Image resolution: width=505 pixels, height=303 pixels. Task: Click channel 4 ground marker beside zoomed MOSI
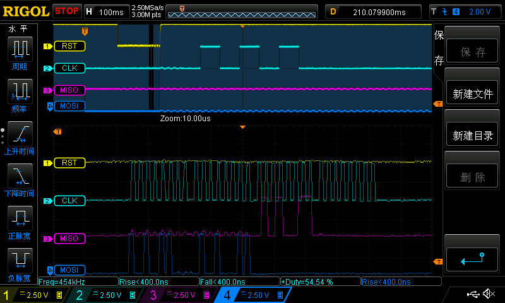click(x=50, y=270)
